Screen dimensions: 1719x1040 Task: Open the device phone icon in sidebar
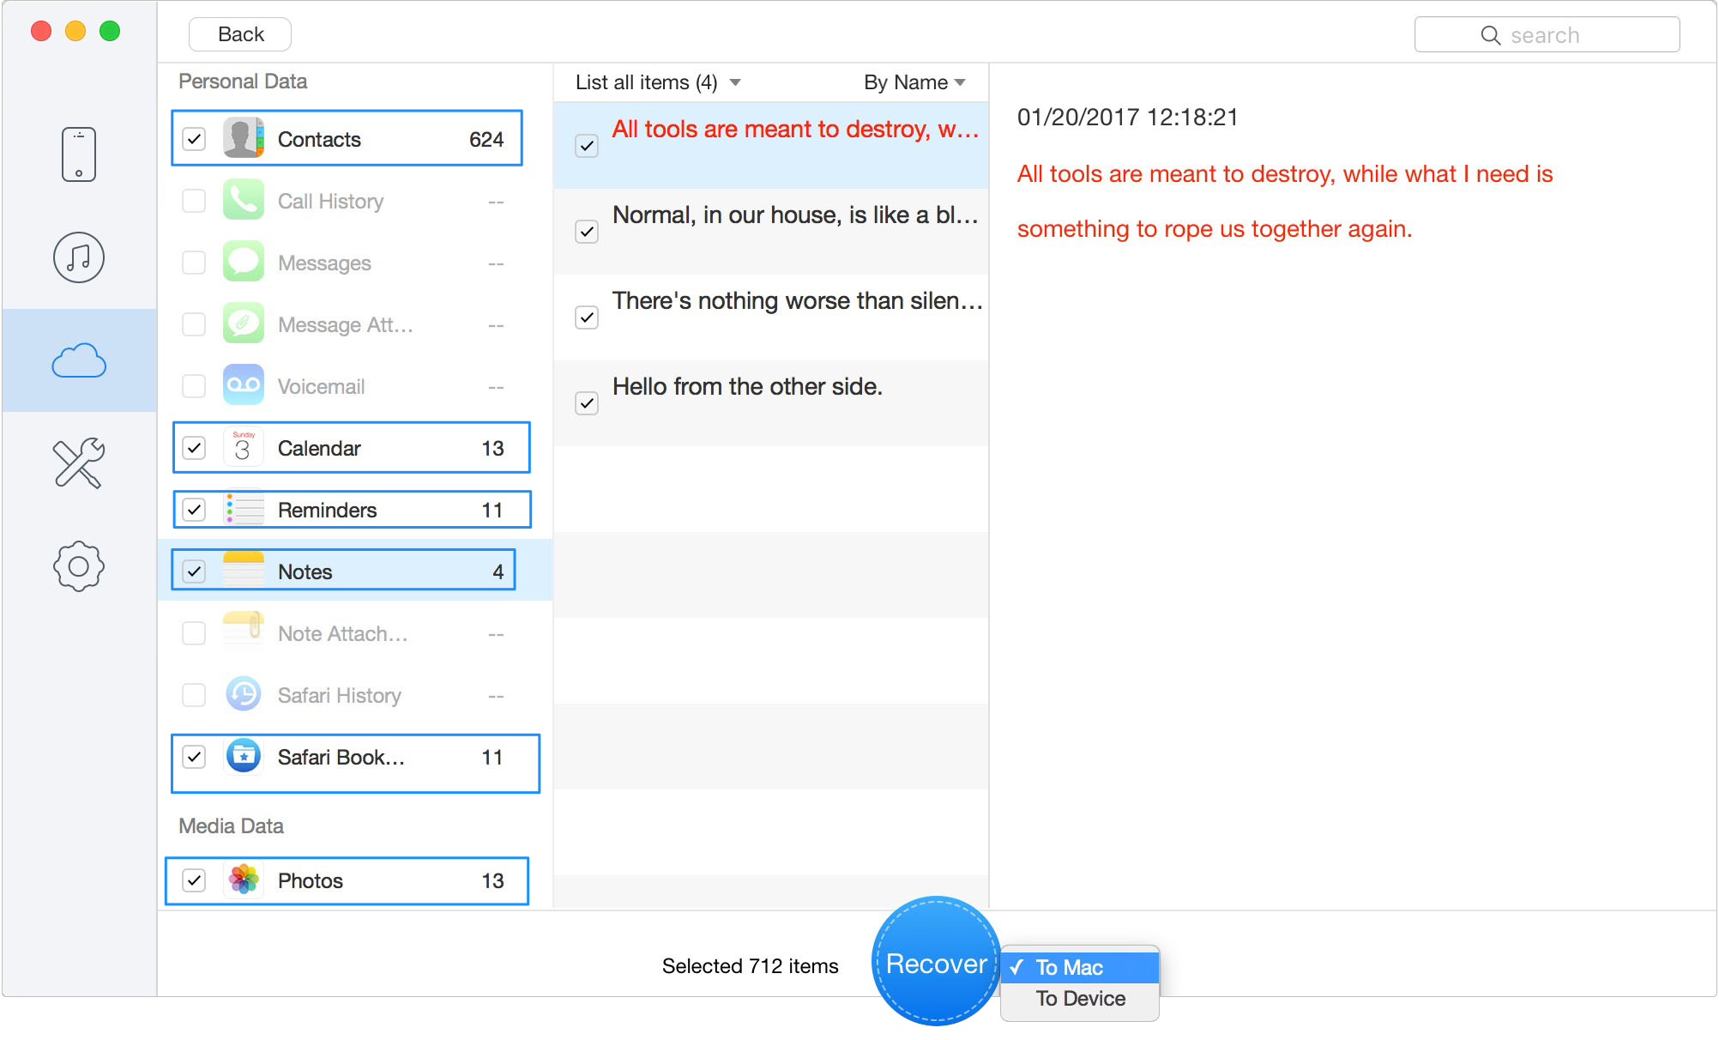coord(78,154)
